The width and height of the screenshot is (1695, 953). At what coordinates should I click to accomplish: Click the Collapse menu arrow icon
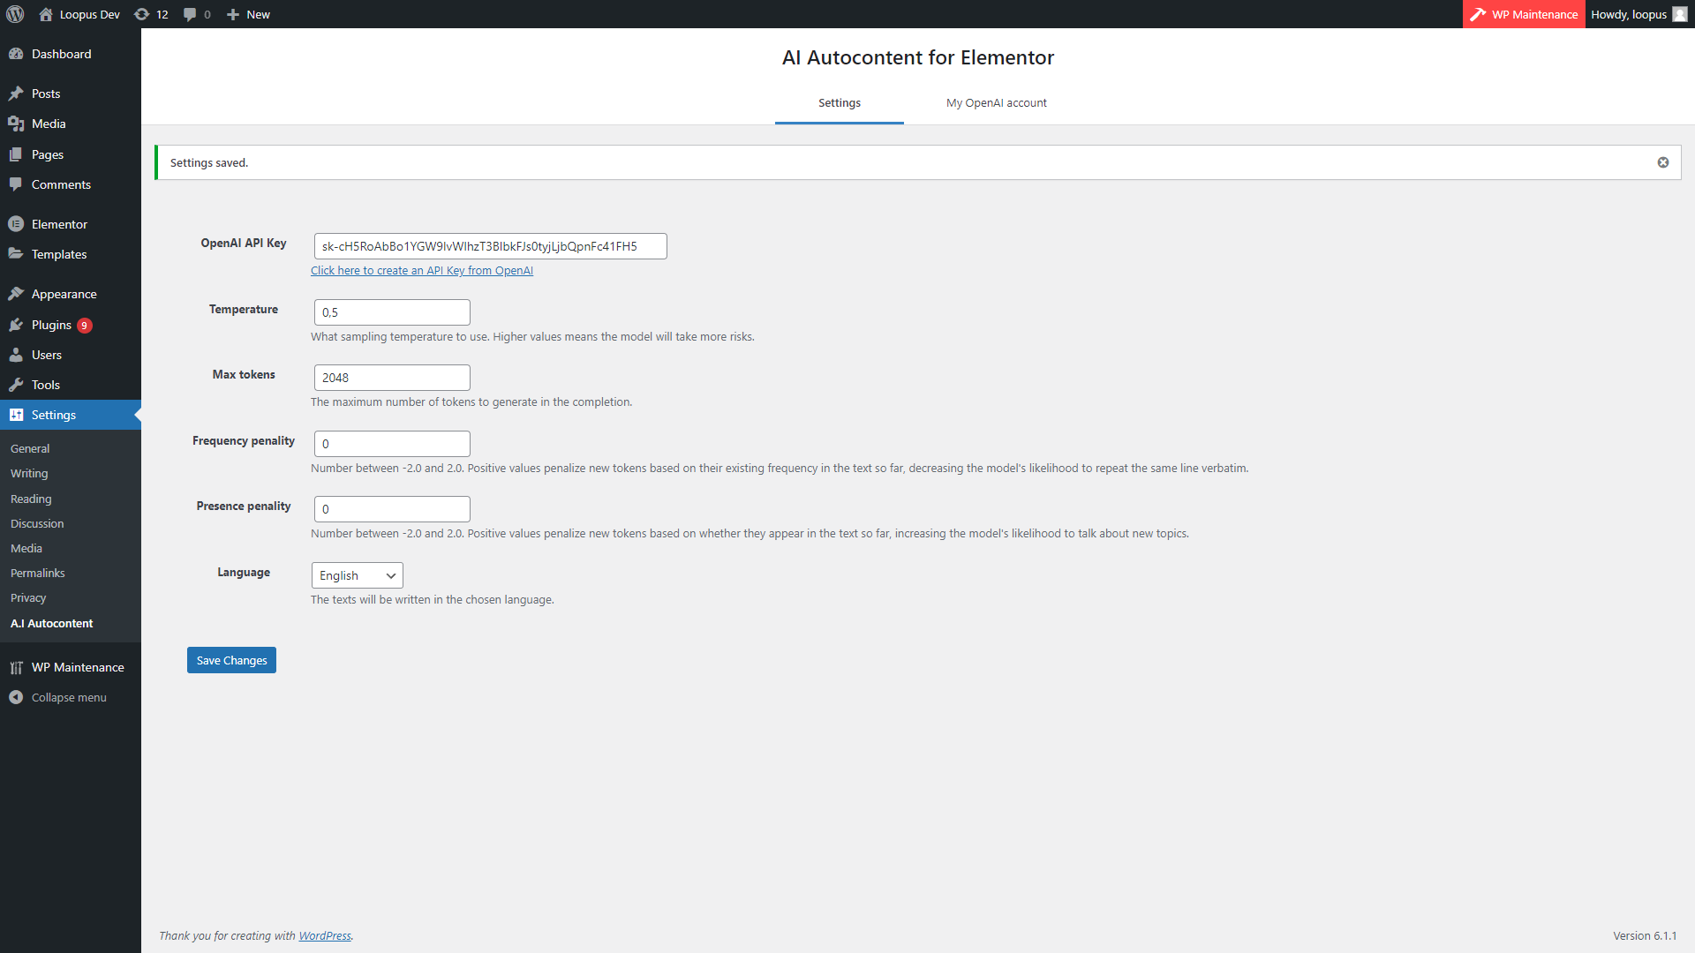point(16,697)
